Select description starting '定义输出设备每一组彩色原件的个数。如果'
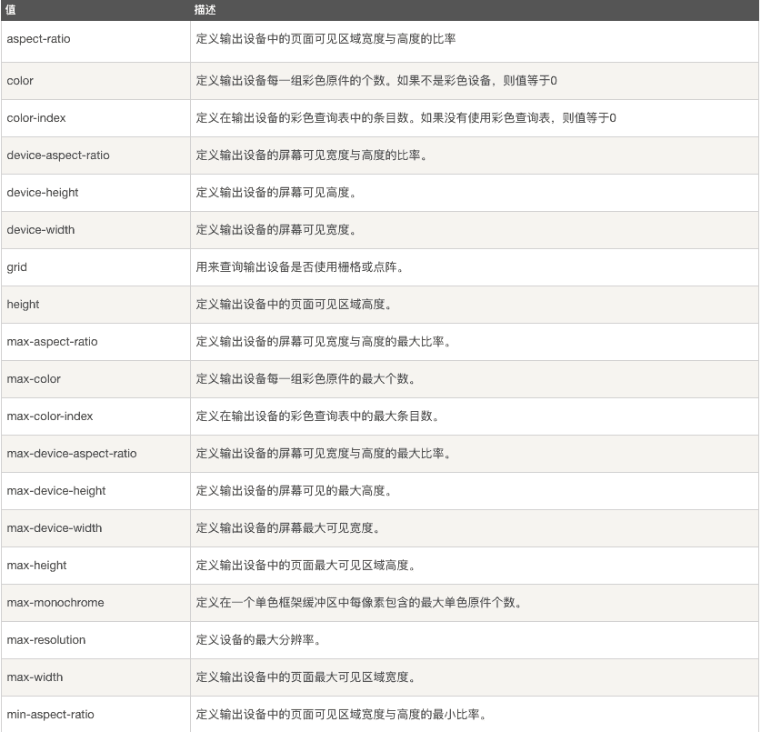 coord(376,81)
